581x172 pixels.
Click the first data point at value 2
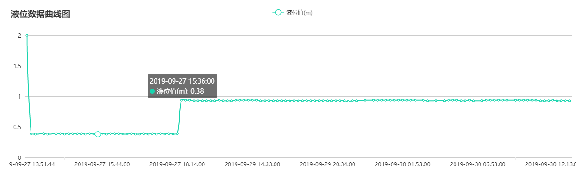pyautogui.click(x=27, y=35)
